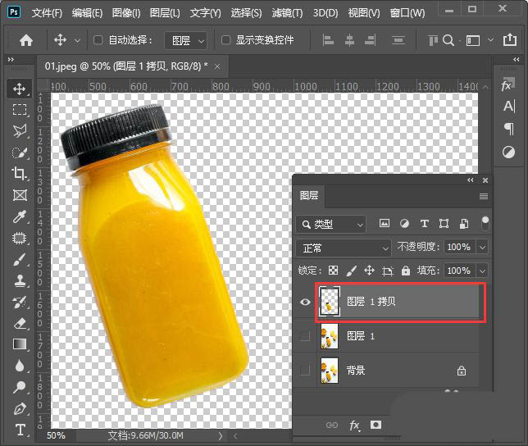Select the Gradient tool

20,344
